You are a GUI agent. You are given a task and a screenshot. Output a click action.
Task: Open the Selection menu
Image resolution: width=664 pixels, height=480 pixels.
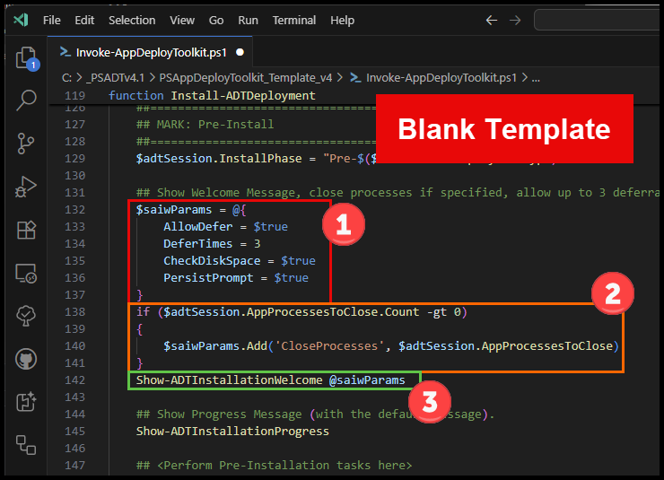tap(132, 20)
